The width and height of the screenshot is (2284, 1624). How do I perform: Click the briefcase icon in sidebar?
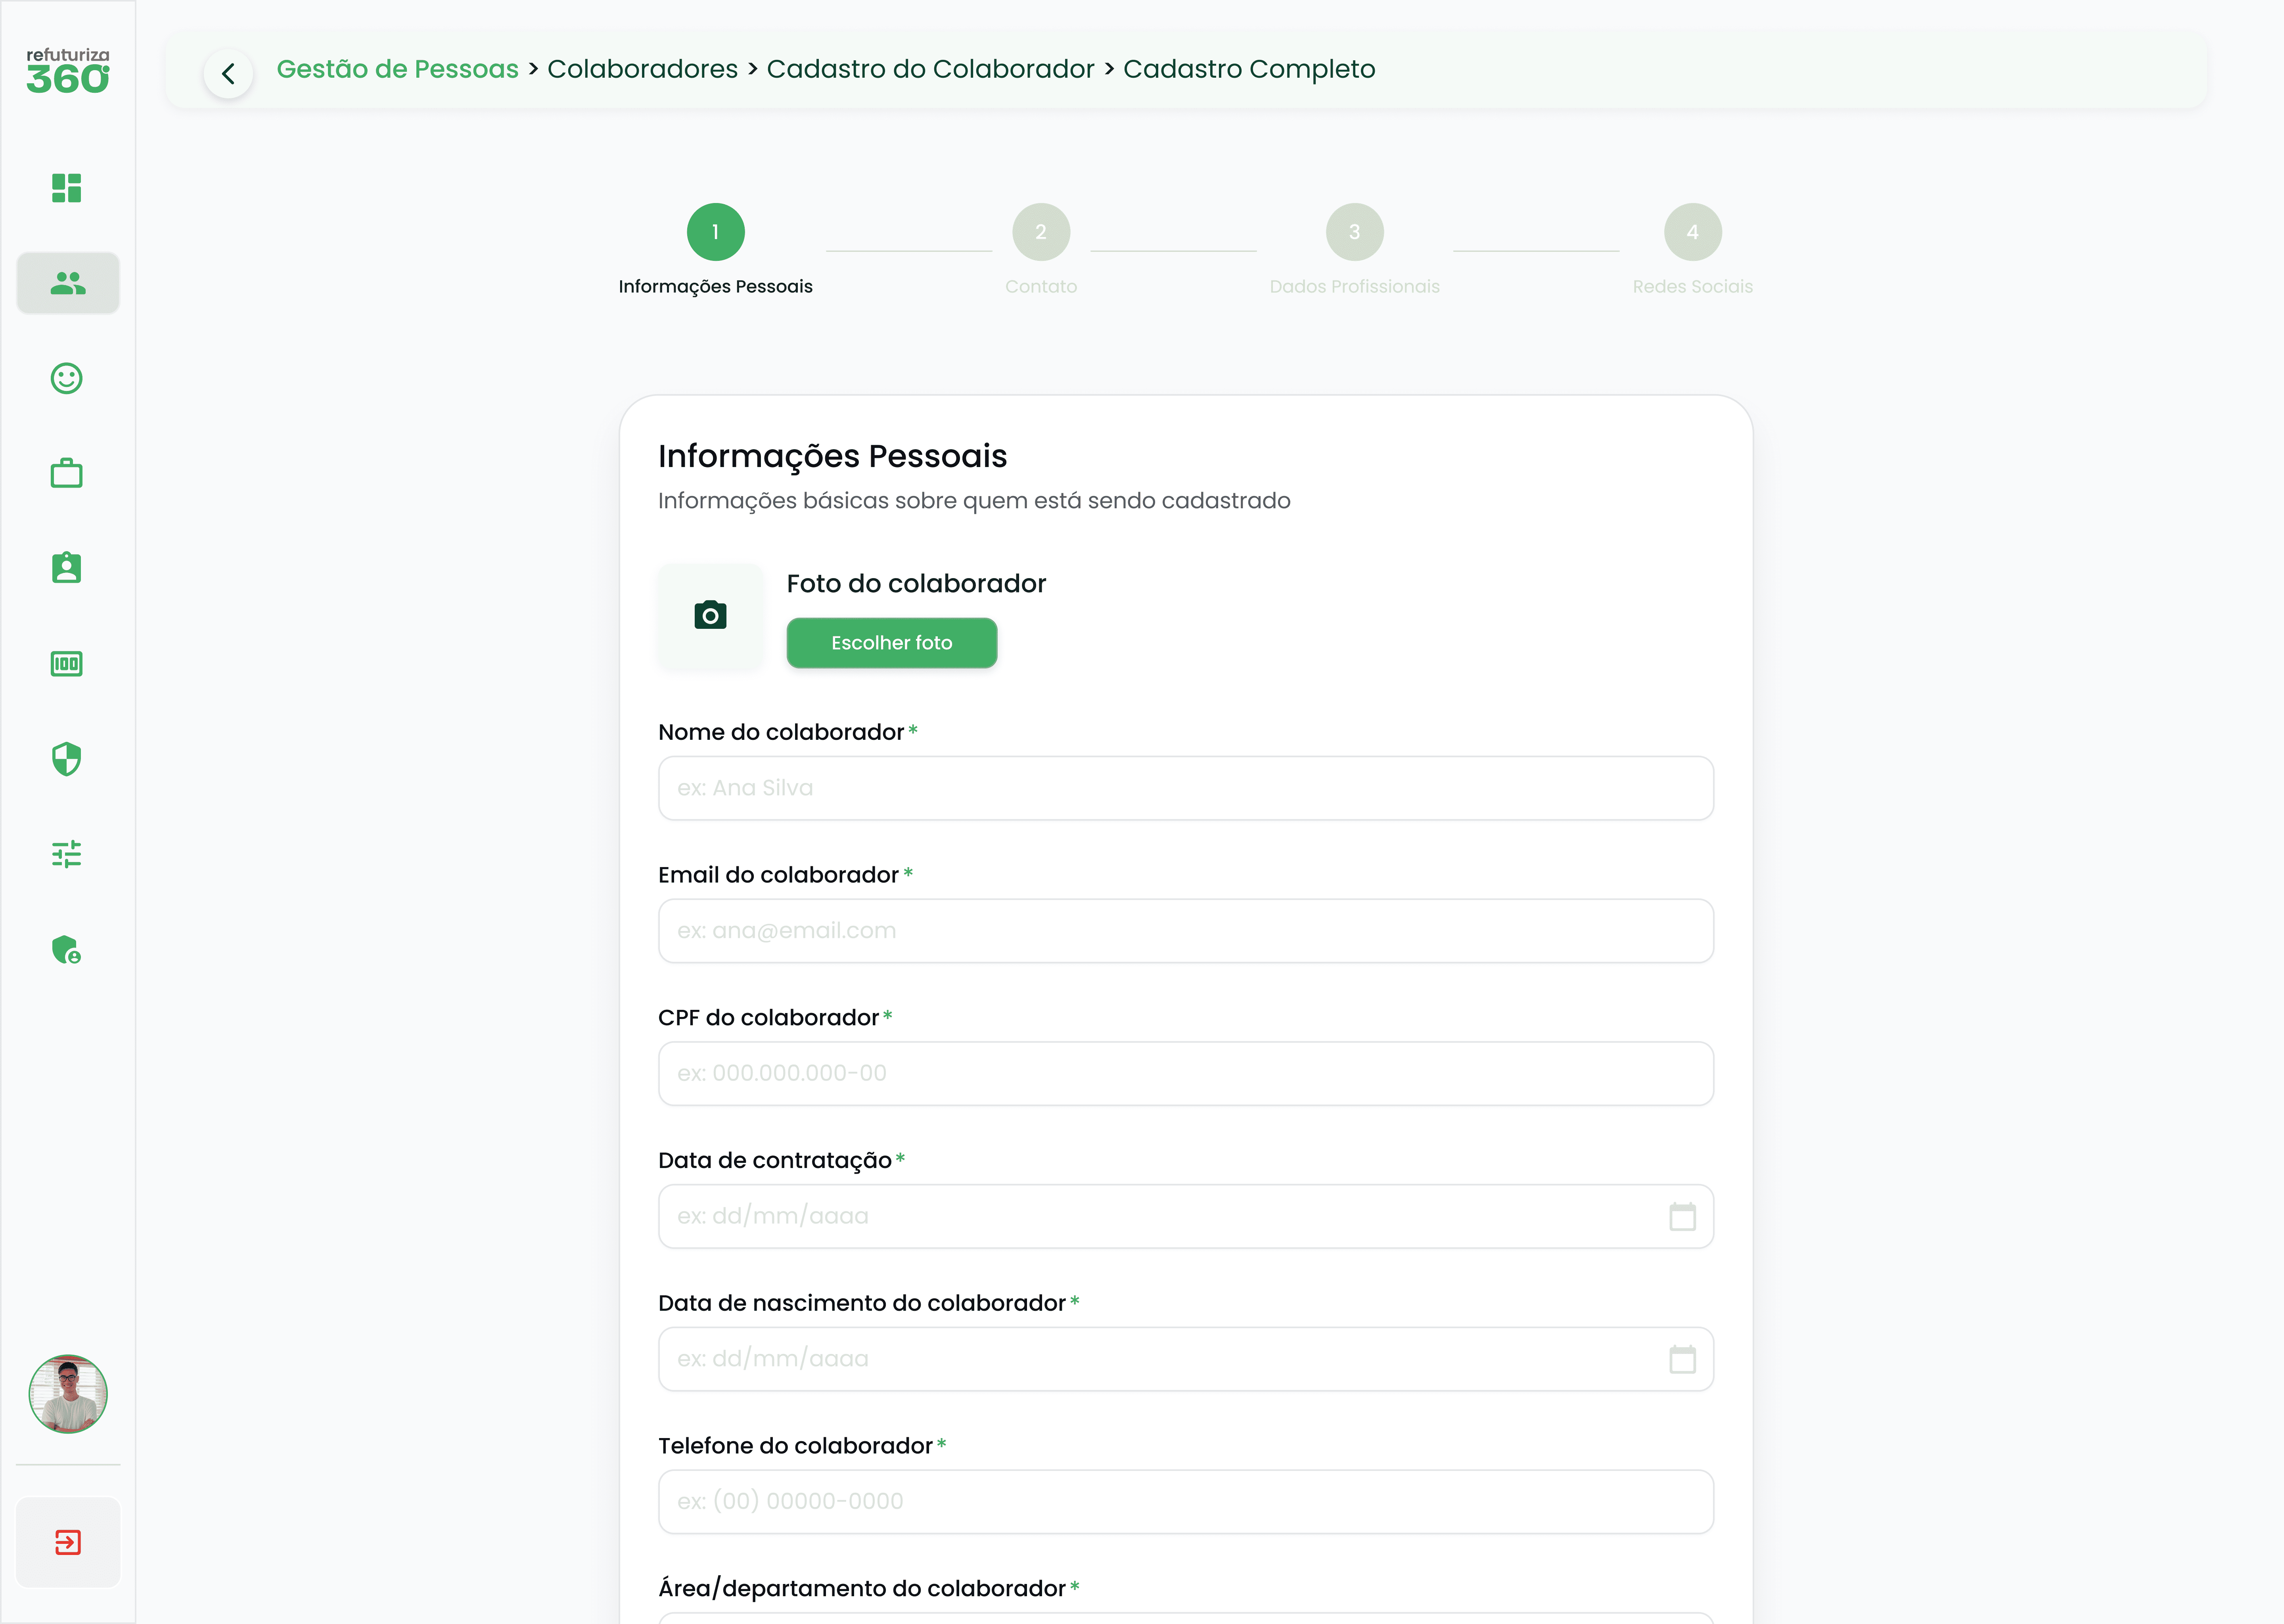point(67,473)
